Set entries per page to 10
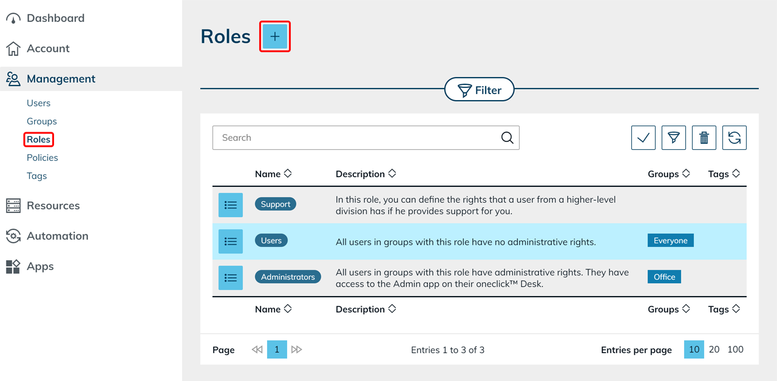Screen dimensions: 777x381 pyautogui.click(x=694, y=349)
